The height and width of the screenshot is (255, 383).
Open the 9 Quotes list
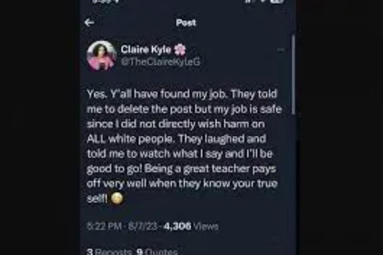click(x=157, y=252)
